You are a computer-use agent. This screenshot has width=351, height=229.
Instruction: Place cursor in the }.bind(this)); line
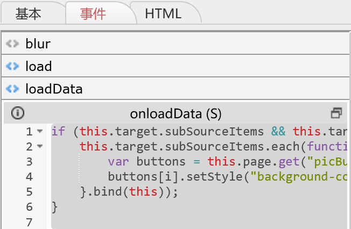[129, 191]
